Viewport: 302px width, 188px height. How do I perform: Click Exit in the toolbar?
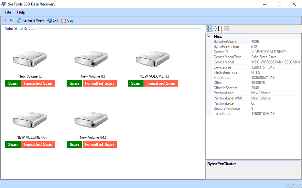53,20
